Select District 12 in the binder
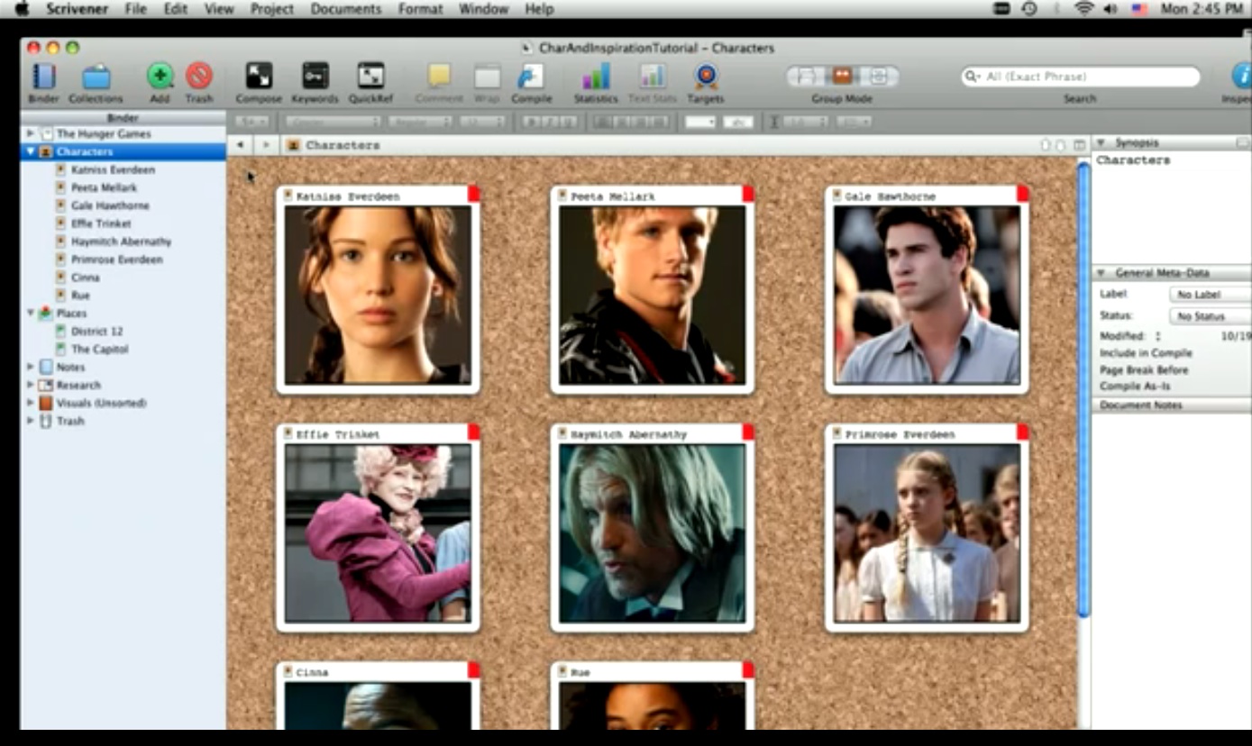Viewport: 1252px width, 746px height. pyautogui.click(x=96, y=331)
